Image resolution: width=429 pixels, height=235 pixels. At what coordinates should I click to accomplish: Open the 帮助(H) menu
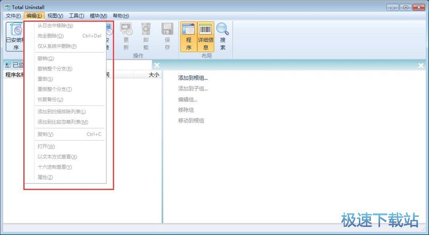coord(121,16)
